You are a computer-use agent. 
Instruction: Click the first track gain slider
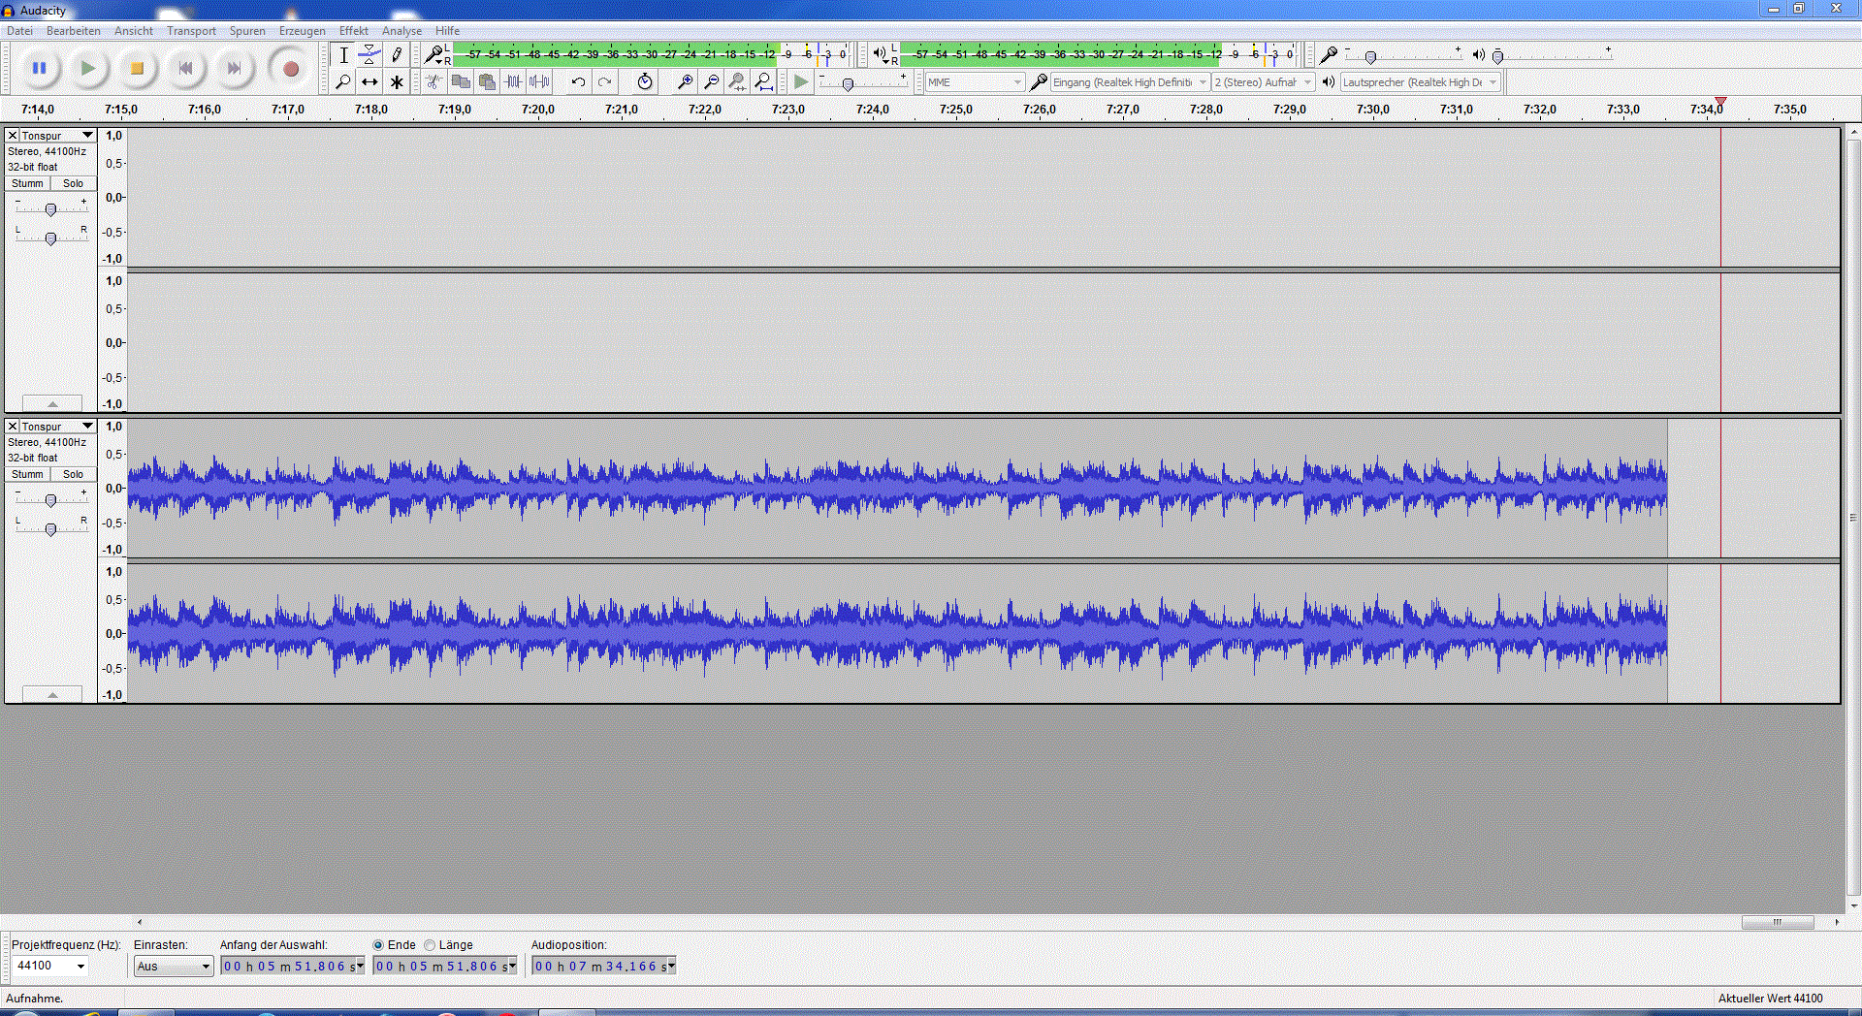[51, 208]
